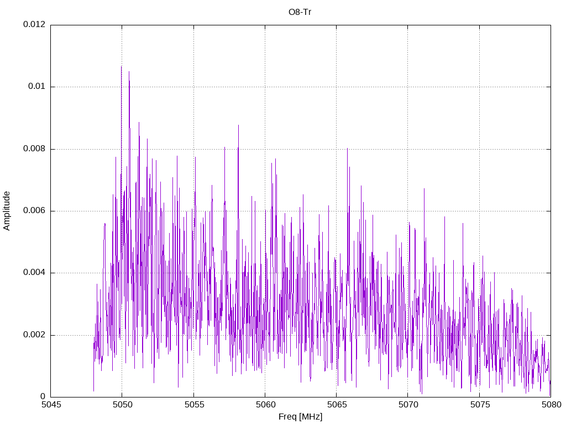This screenshot has width=566, height=424.
Task: Click the plot title O8-Tr
Action: click(x=300, y=12)
